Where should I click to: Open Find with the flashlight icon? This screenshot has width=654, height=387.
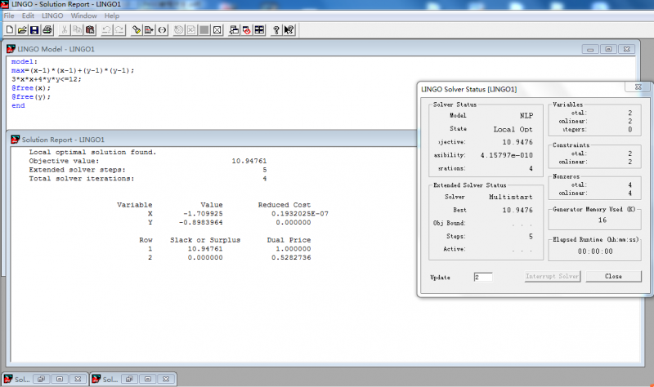coord(137,30)
